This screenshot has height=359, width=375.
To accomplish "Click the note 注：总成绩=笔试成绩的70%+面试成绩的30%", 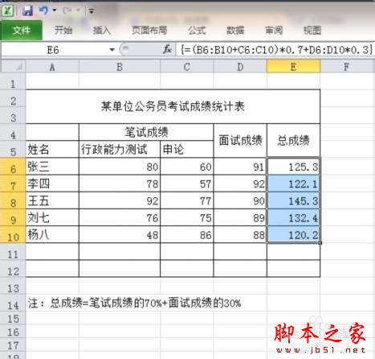I will (x=134, y=303).
